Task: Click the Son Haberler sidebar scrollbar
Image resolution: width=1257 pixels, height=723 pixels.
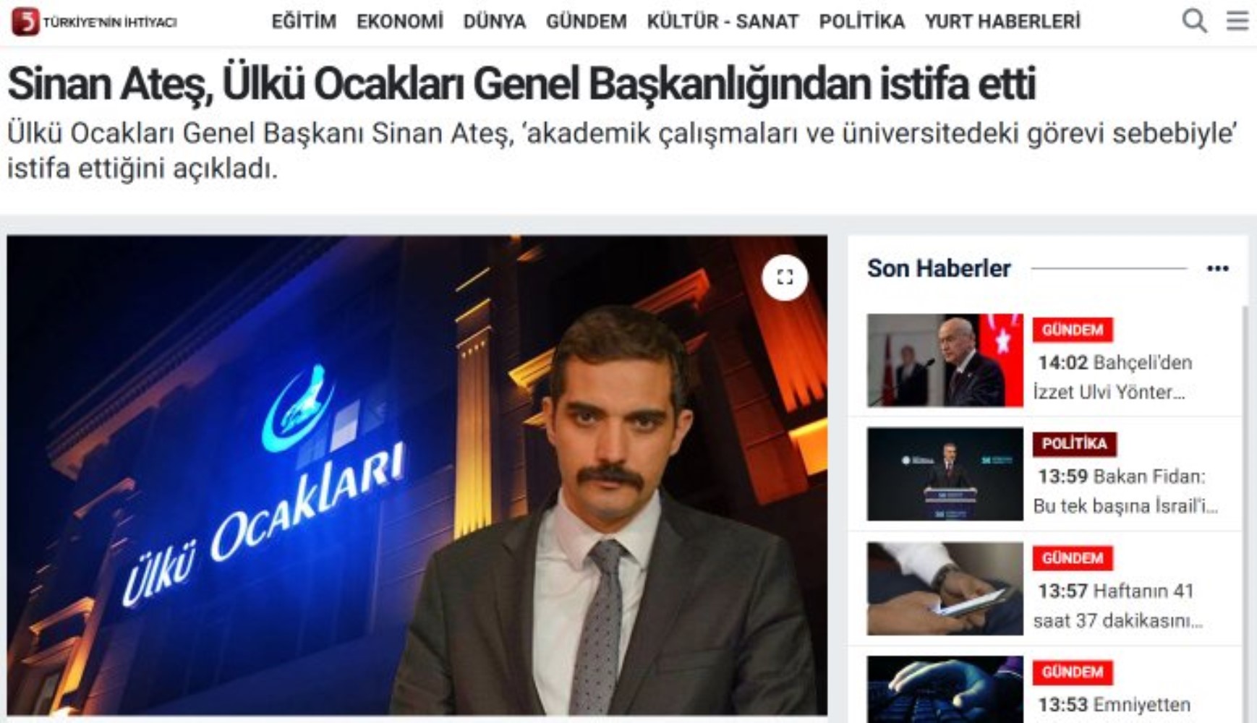Action: [1245, 513]
